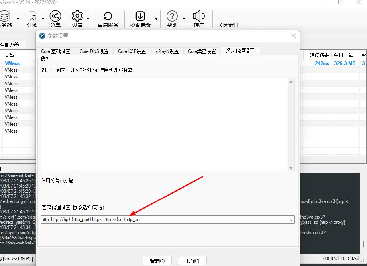Switch to Core:DNS设置 tab

coord(94,51)
